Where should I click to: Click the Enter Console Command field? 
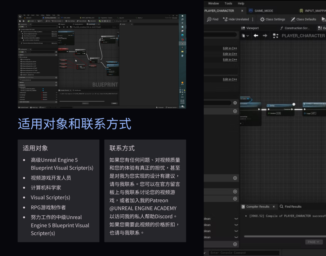click(244, 253)
